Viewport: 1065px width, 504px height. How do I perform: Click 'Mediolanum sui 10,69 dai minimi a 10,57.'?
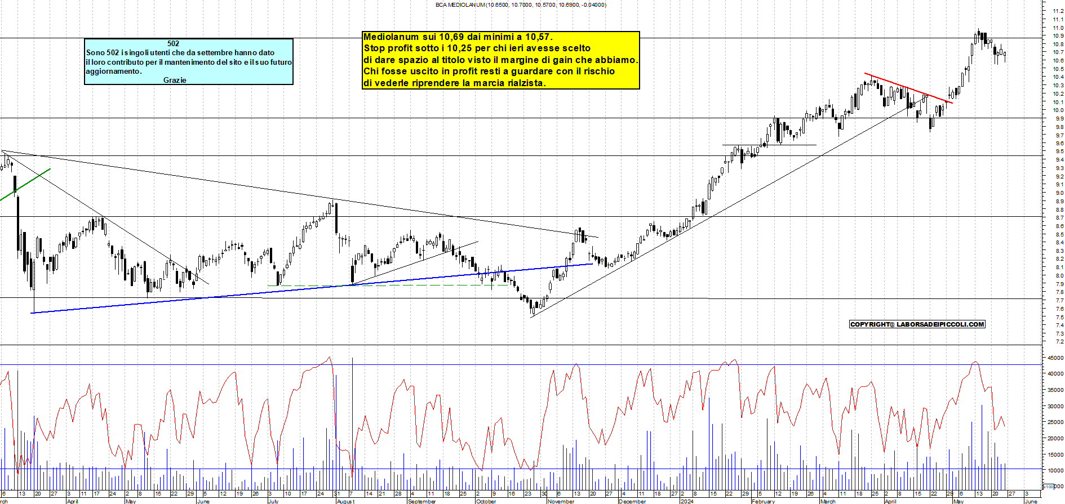(x=458, y=37)
